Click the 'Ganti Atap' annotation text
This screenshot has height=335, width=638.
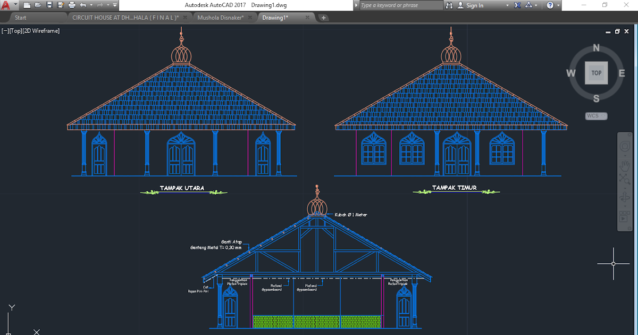tap(231, 241)
